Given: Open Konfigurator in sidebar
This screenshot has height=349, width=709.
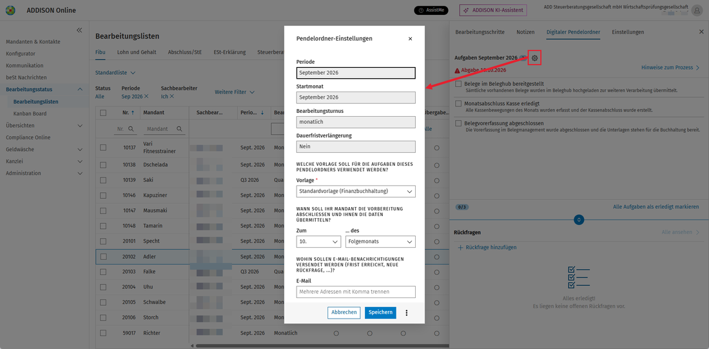Looking at the screenshot, I should click(x=21, y=54).
